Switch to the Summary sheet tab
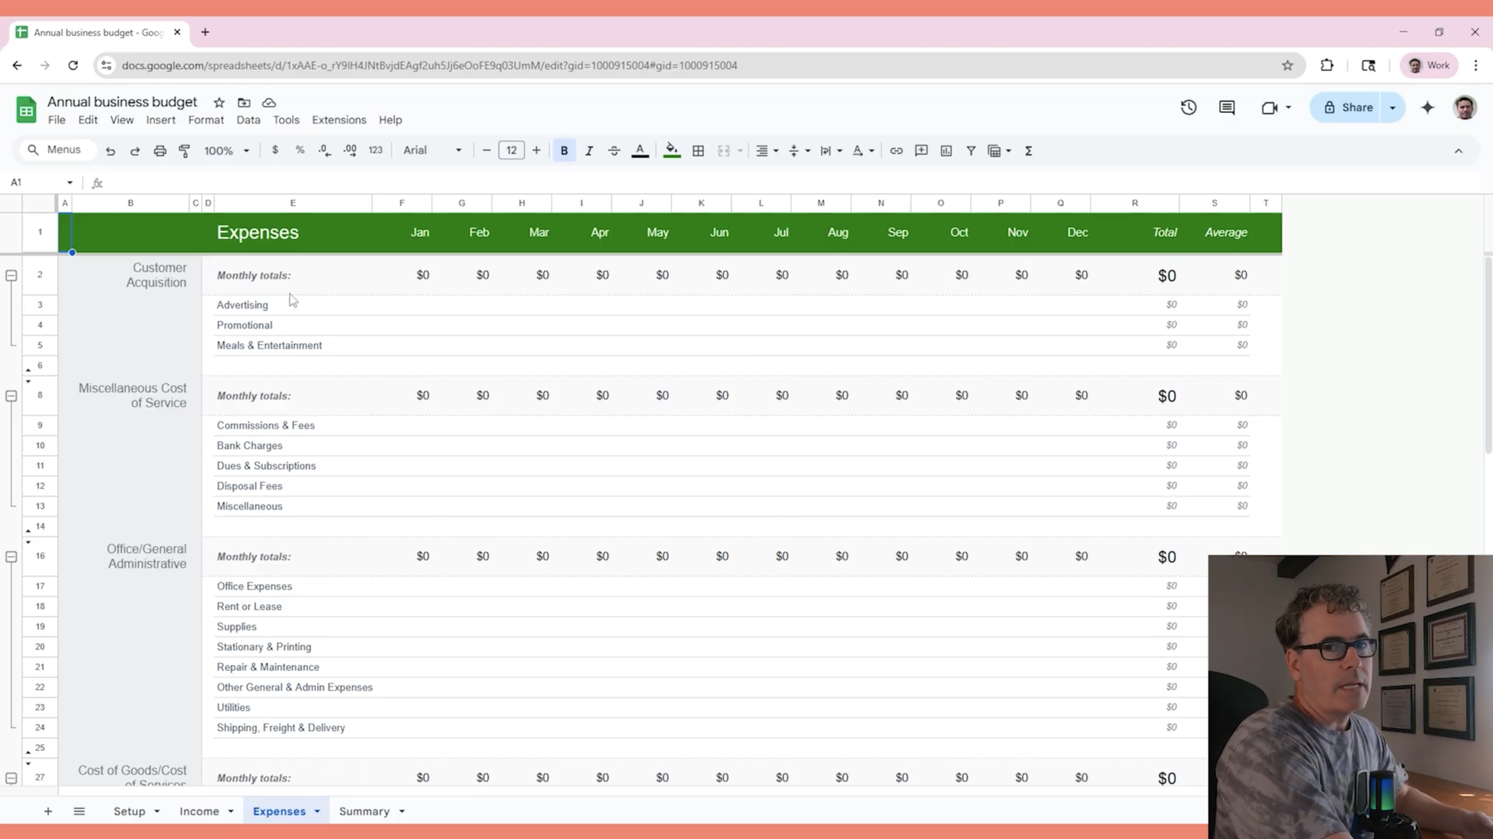 point(365,811)
